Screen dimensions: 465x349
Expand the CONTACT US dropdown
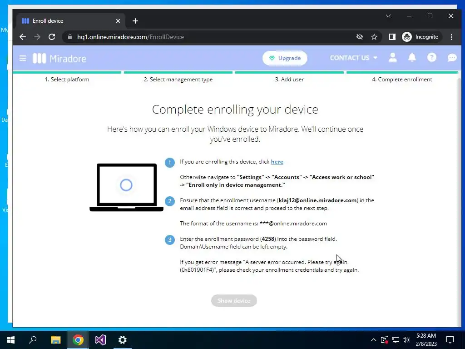coord(353,58)
